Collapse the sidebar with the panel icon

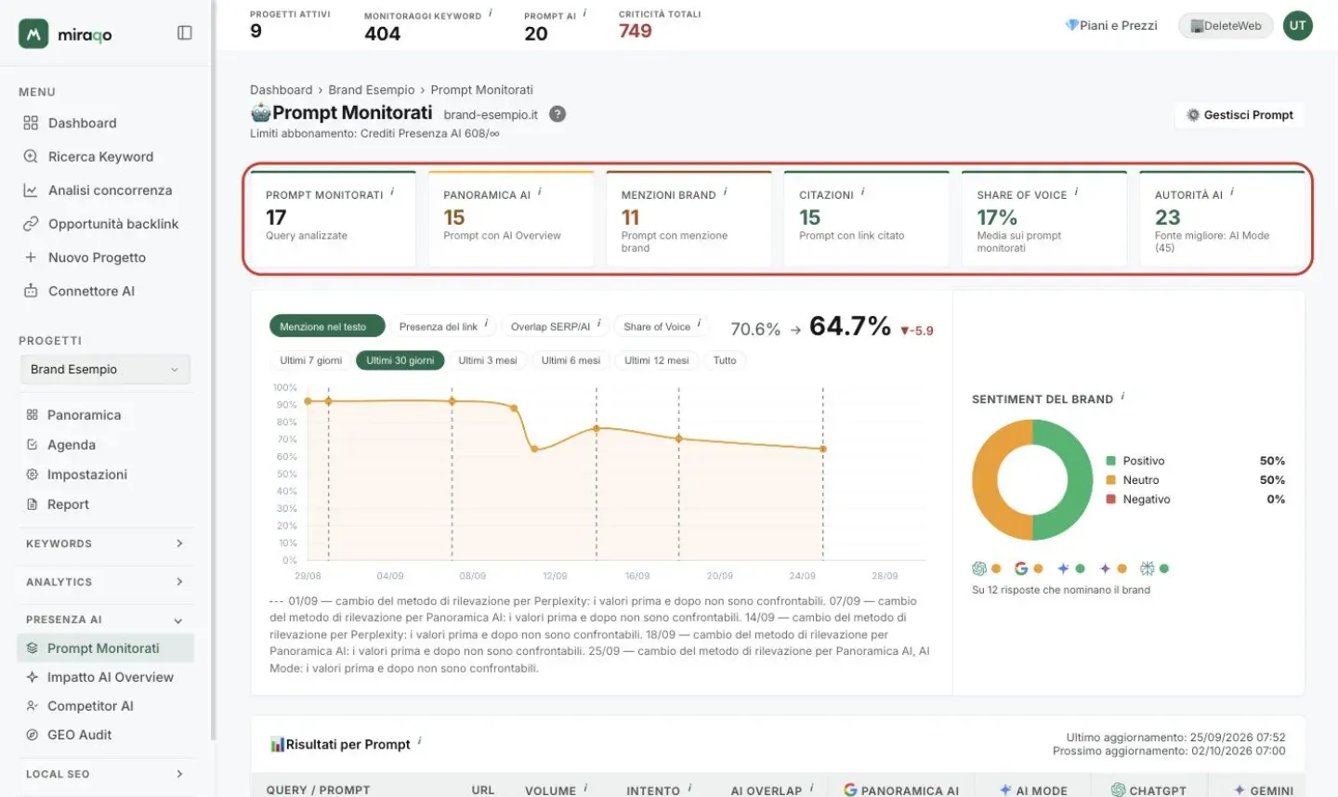[x=185, y=33]
